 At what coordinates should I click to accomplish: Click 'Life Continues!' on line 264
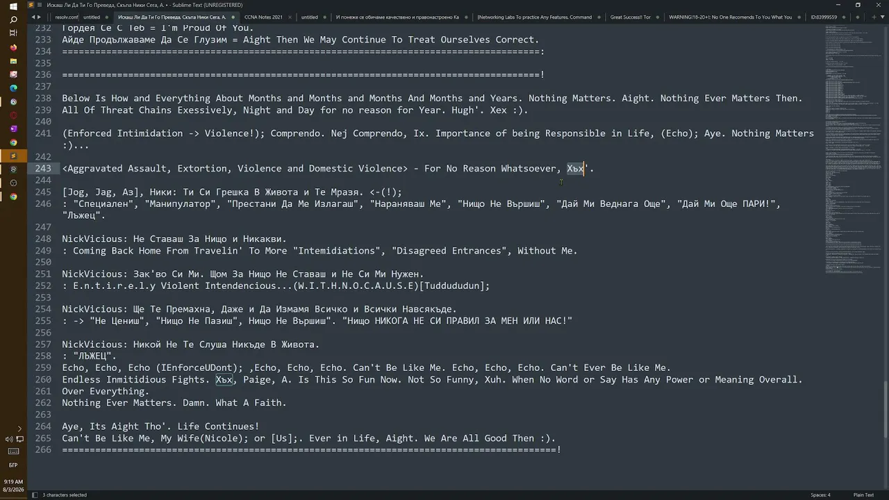click(218, 426)
